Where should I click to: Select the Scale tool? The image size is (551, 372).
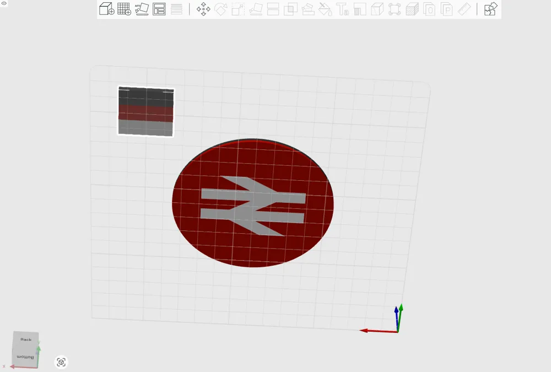click(238, 9)
